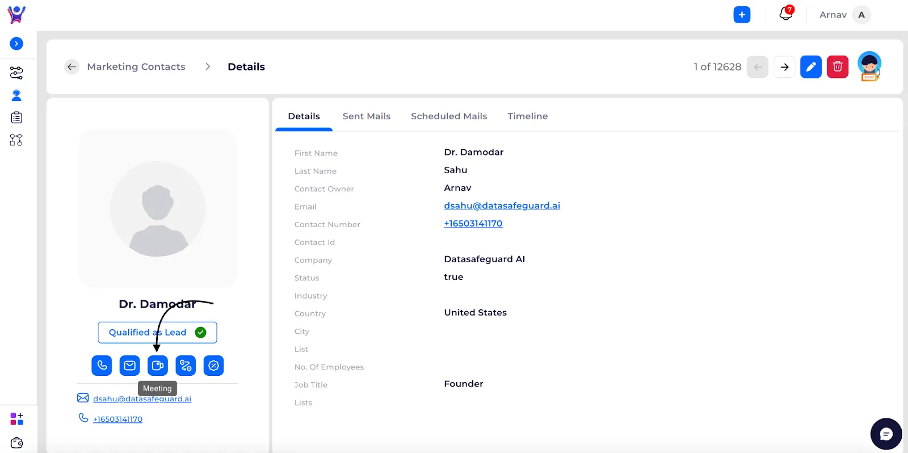Expand the sidebar with the blue chevron button
The height and width of the screenshot is (453, 908).
pyautogui.click(x=16, y=44)
